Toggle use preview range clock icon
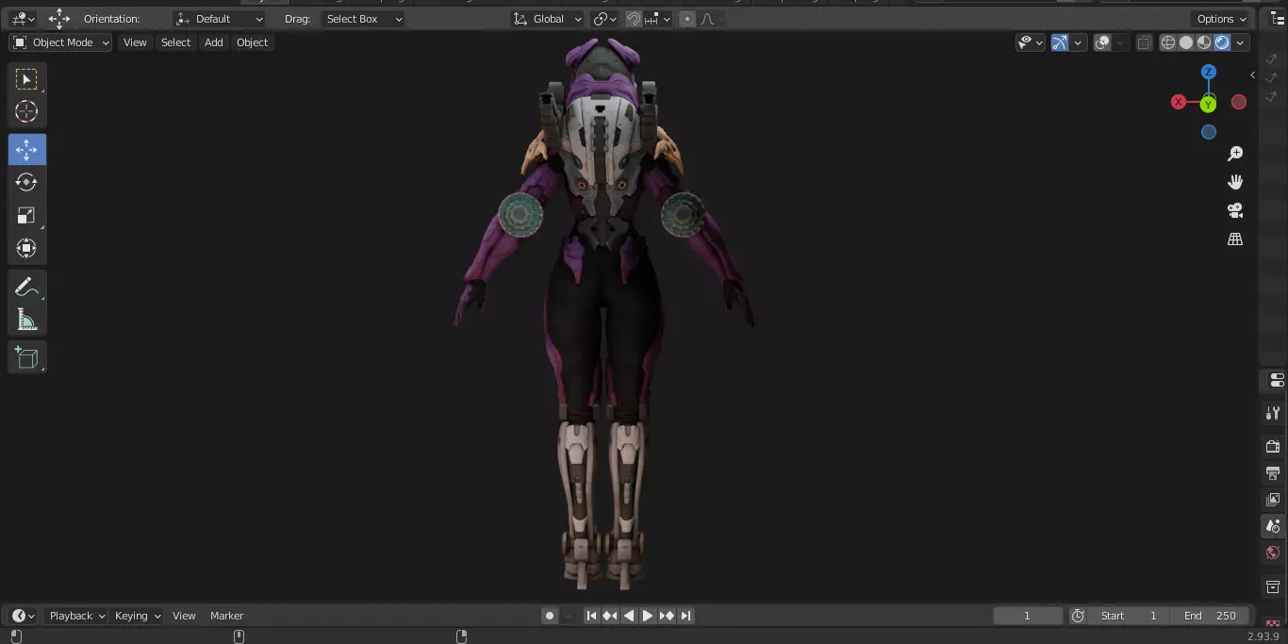 [1078, 616]
